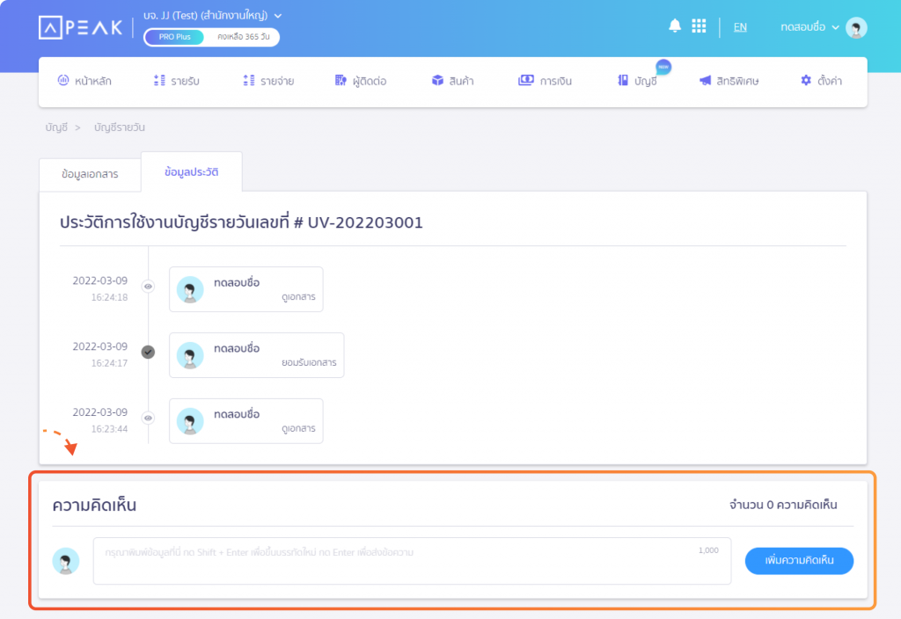The image size is (901, 619).
Task: Click avatar beside the comment box
Action: [x=66, y=561]
